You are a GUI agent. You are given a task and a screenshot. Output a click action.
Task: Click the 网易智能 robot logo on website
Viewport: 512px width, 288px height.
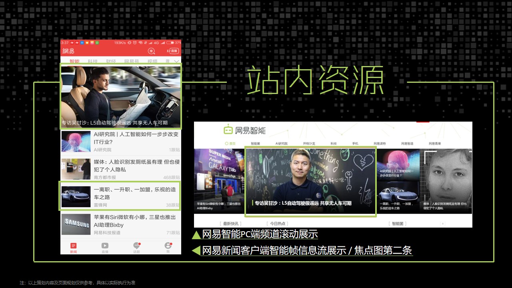(244, 130)
